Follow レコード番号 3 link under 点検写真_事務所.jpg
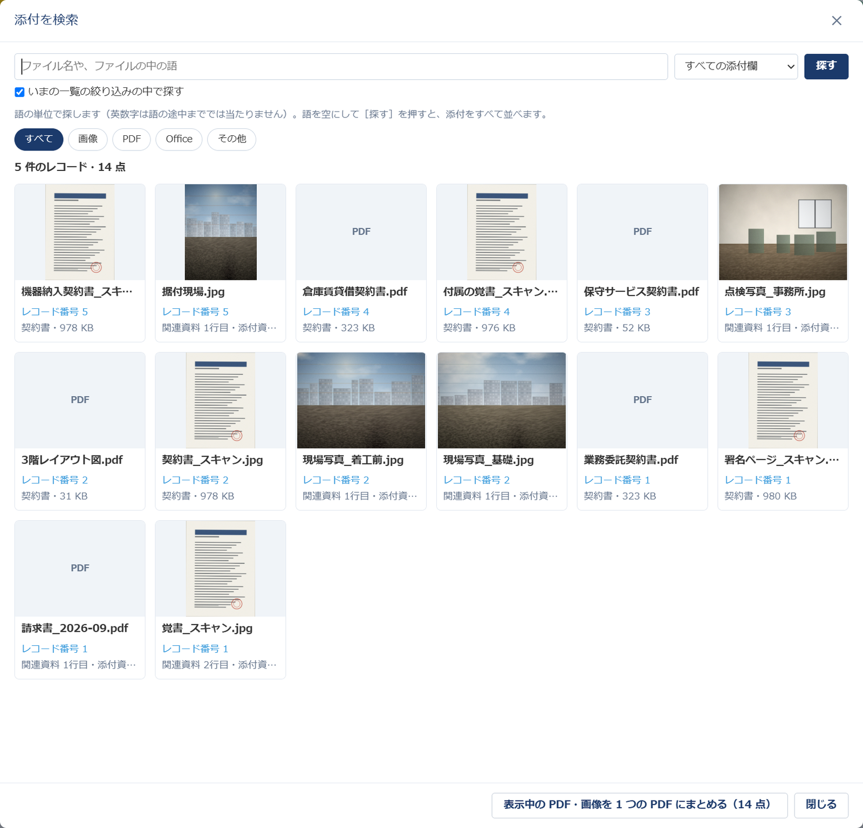This screenshot has height=828, width=863. (x=758, y=312)
